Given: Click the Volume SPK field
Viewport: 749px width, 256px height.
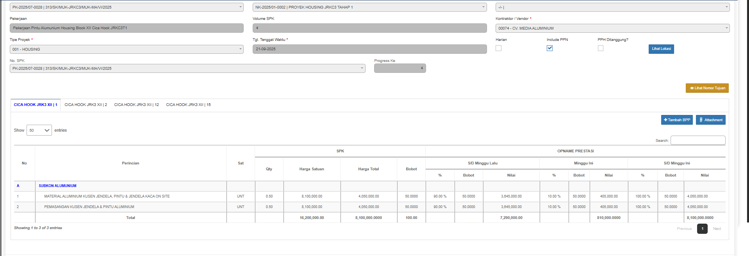Looking at the screenshot, I should (x=369, y=28).
